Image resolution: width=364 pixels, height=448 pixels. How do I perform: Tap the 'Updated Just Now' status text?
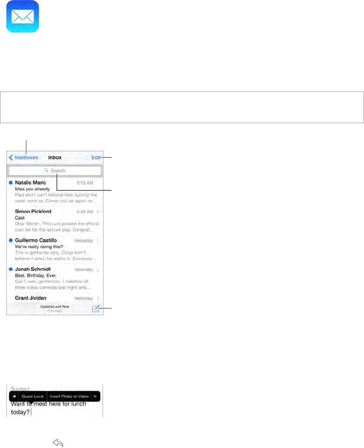(54, 307)
